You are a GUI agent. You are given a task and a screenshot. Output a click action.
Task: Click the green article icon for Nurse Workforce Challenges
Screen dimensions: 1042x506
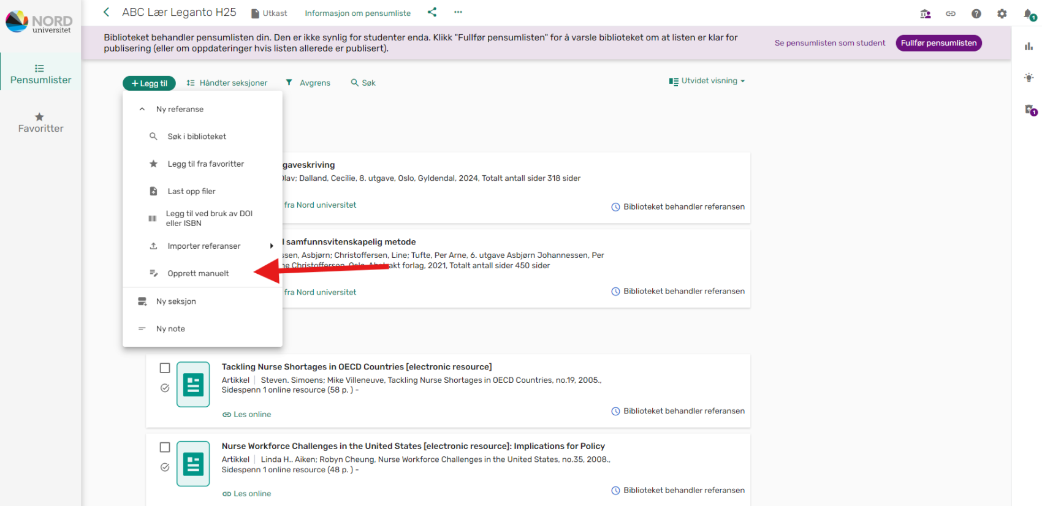point(193,464)
